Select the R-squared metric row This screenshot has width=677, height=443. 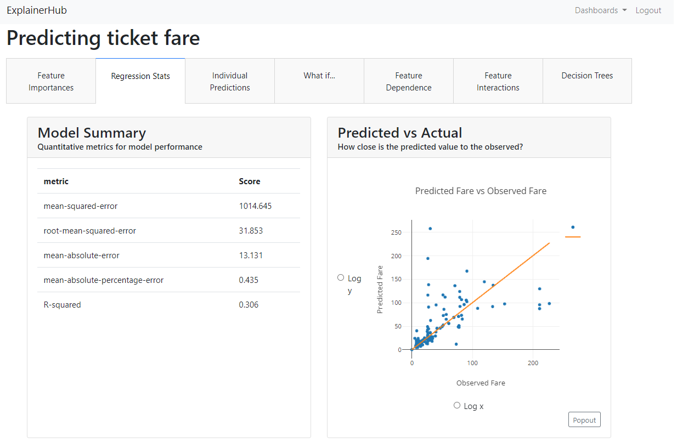point(168,305)
